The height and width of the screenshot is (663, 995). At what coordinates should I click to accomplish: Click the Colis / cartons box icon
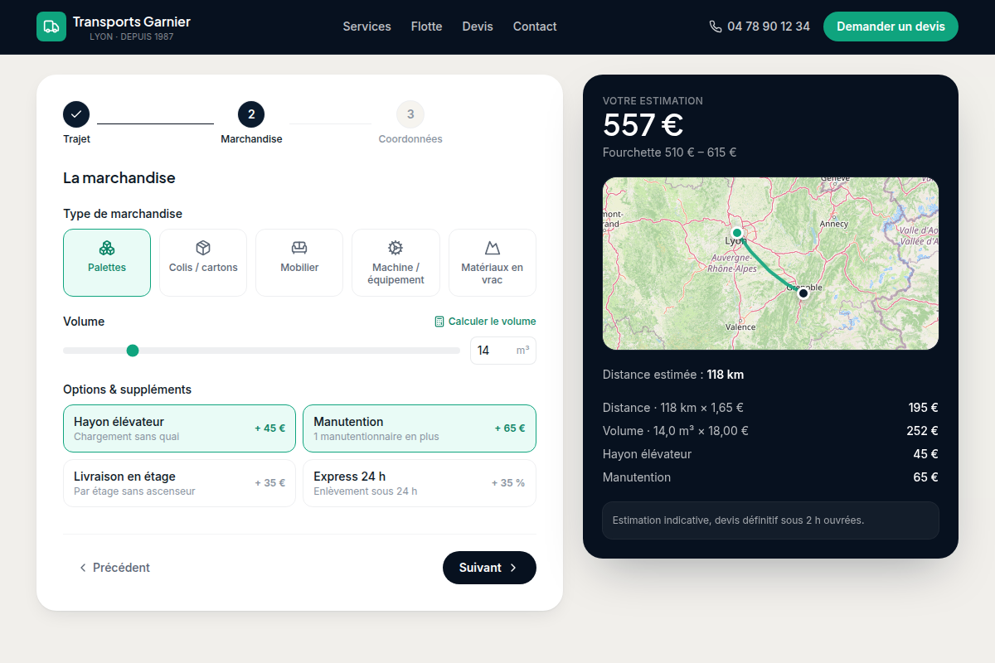[x=203, y=248]
